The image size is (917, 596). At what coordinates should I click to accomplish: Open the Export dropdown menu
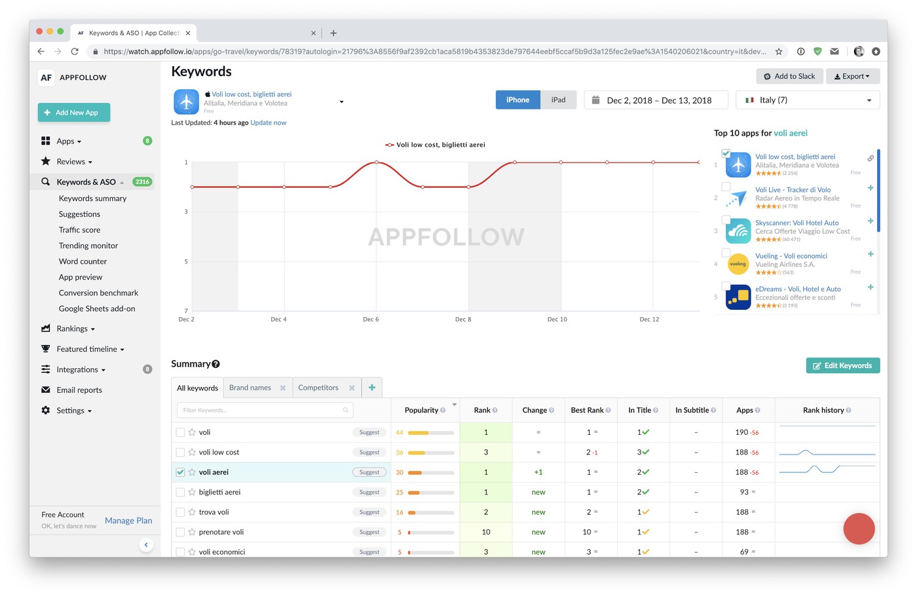coord(852,77)
